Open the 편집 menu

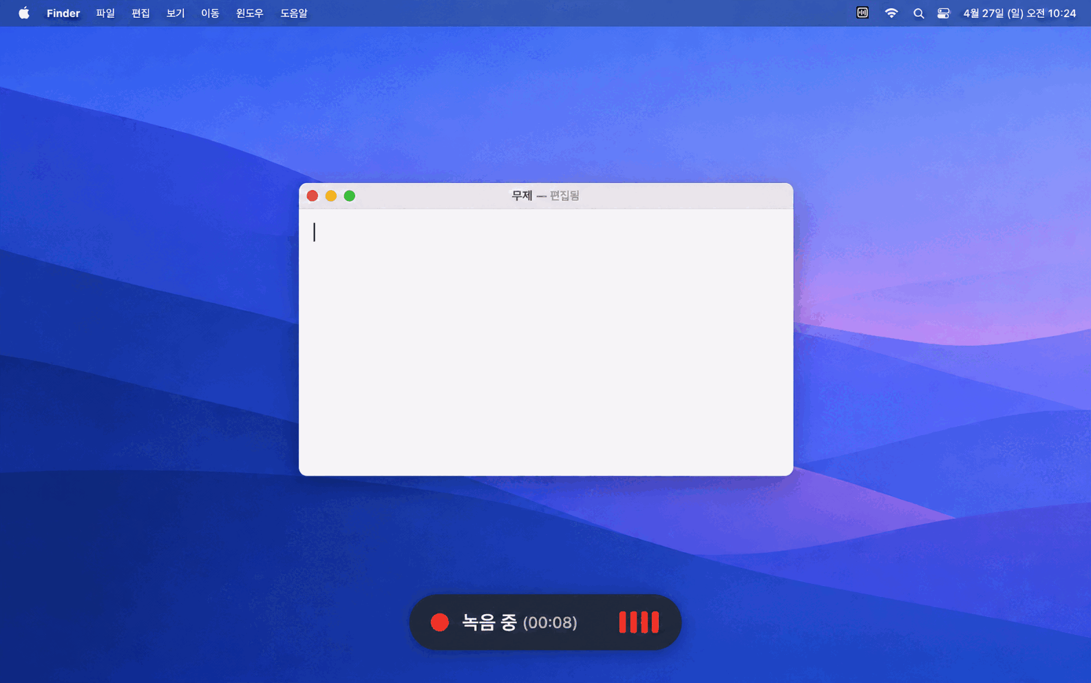(140, 13)
